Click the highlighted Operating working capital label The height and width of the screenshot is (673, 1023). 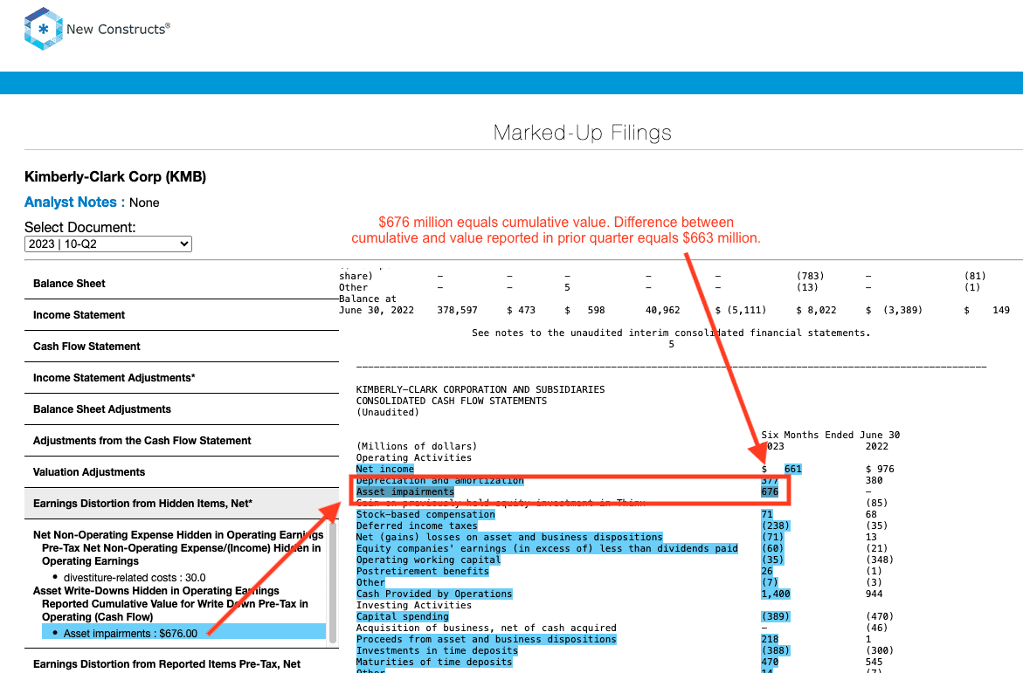(429, 560)
